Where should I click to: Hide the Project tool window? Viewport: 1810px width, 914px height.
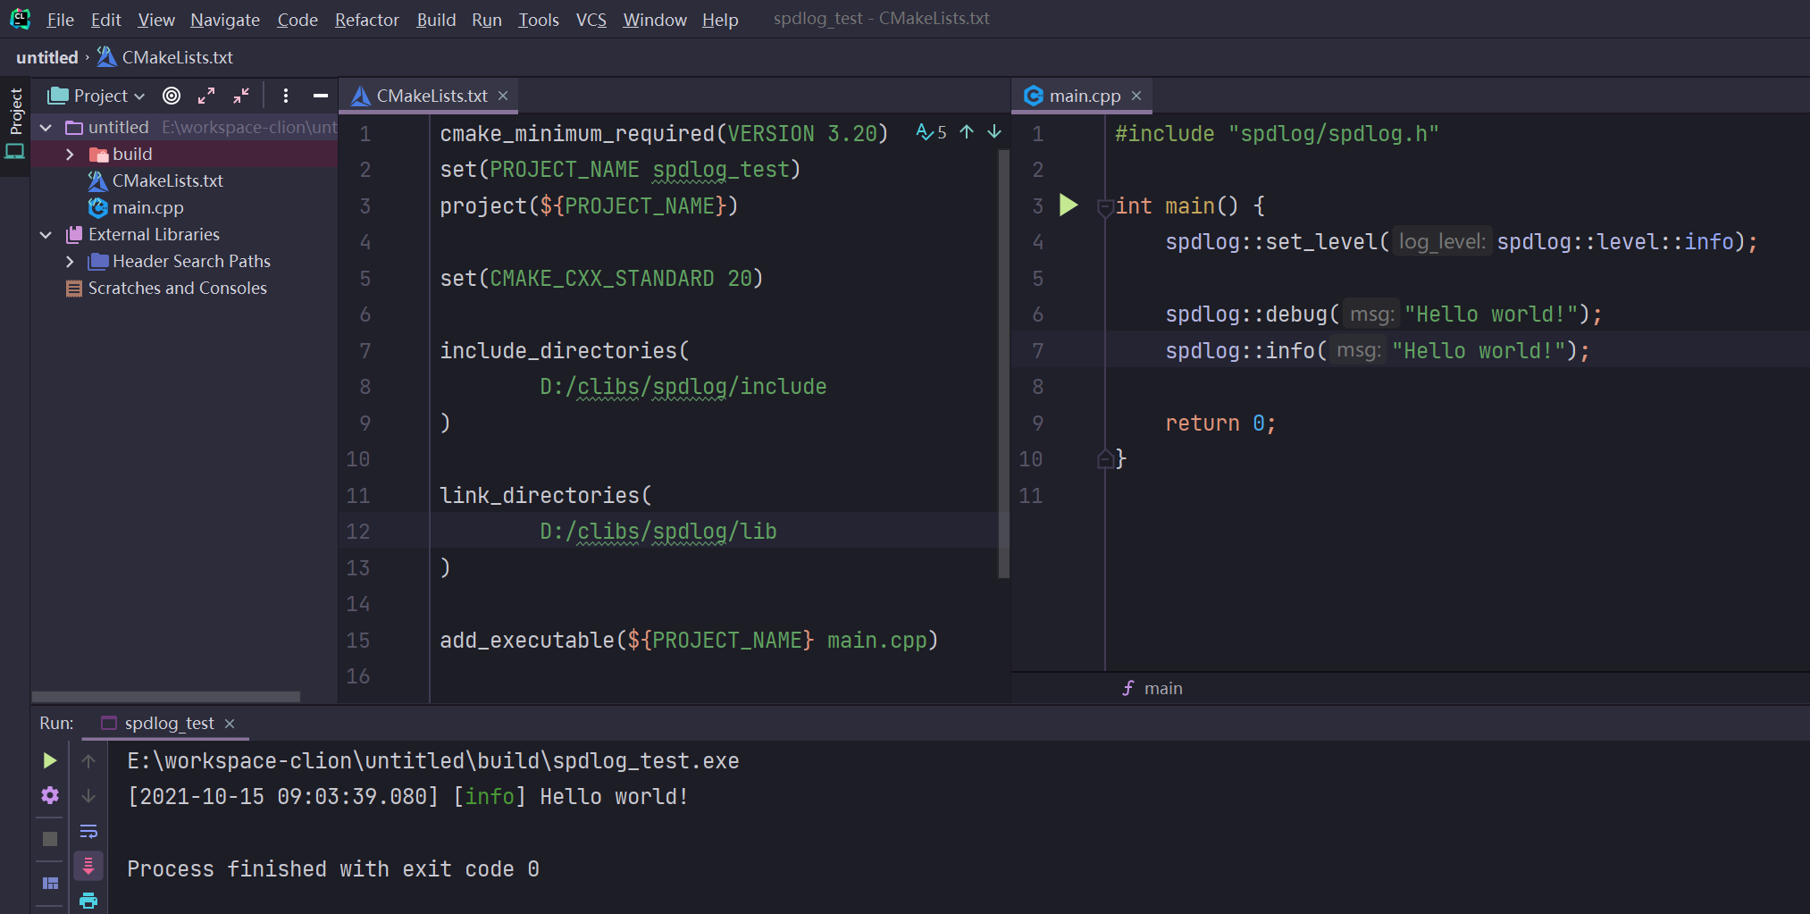point(321,96)
